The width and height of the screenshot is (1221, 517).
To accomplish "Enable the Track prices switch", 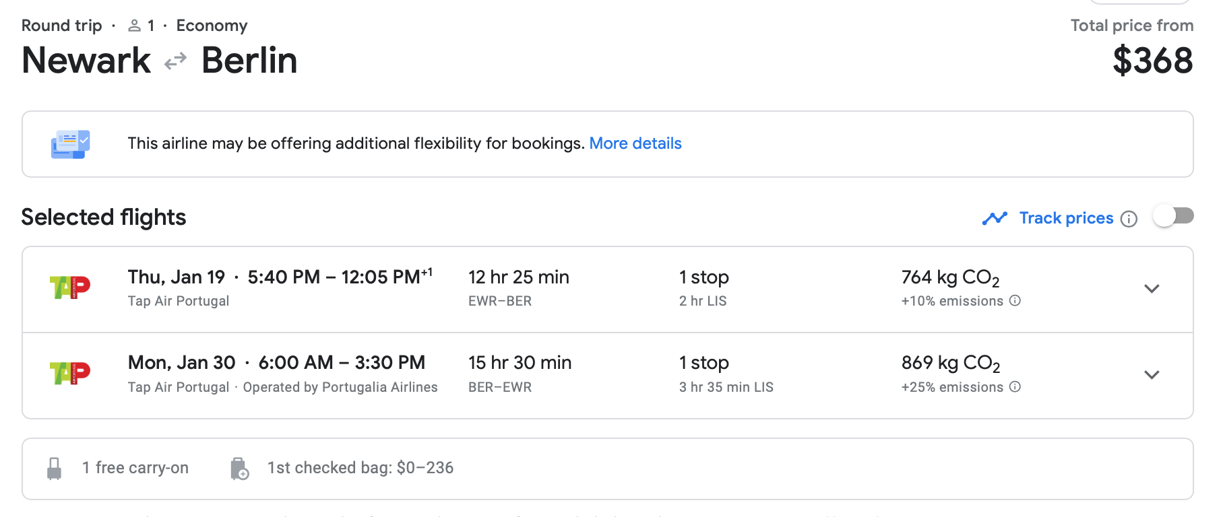I will click(x=1173, y=216).
